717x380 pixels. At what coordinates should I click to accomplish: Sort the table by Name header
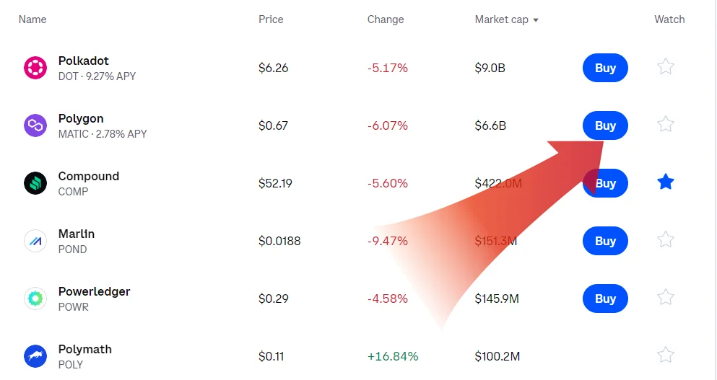pyautogui.click(x=32, y=19)
